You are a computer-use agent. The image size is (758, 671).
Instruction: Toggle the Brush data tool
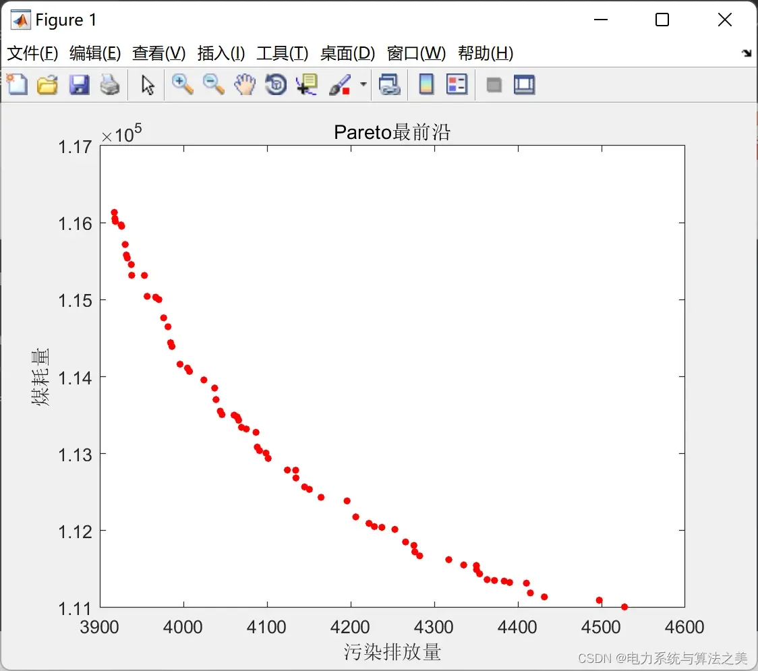point(340,84)
